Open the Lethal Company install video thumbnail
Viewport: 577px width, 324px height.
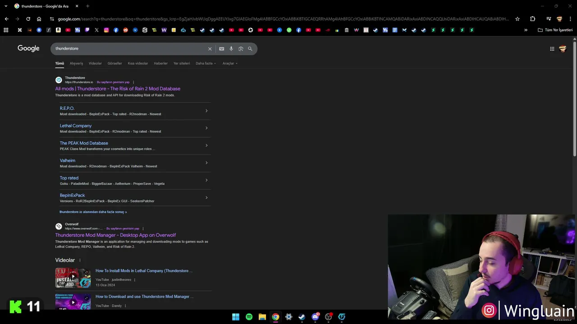pyautogui.click(x=73, y=278)
